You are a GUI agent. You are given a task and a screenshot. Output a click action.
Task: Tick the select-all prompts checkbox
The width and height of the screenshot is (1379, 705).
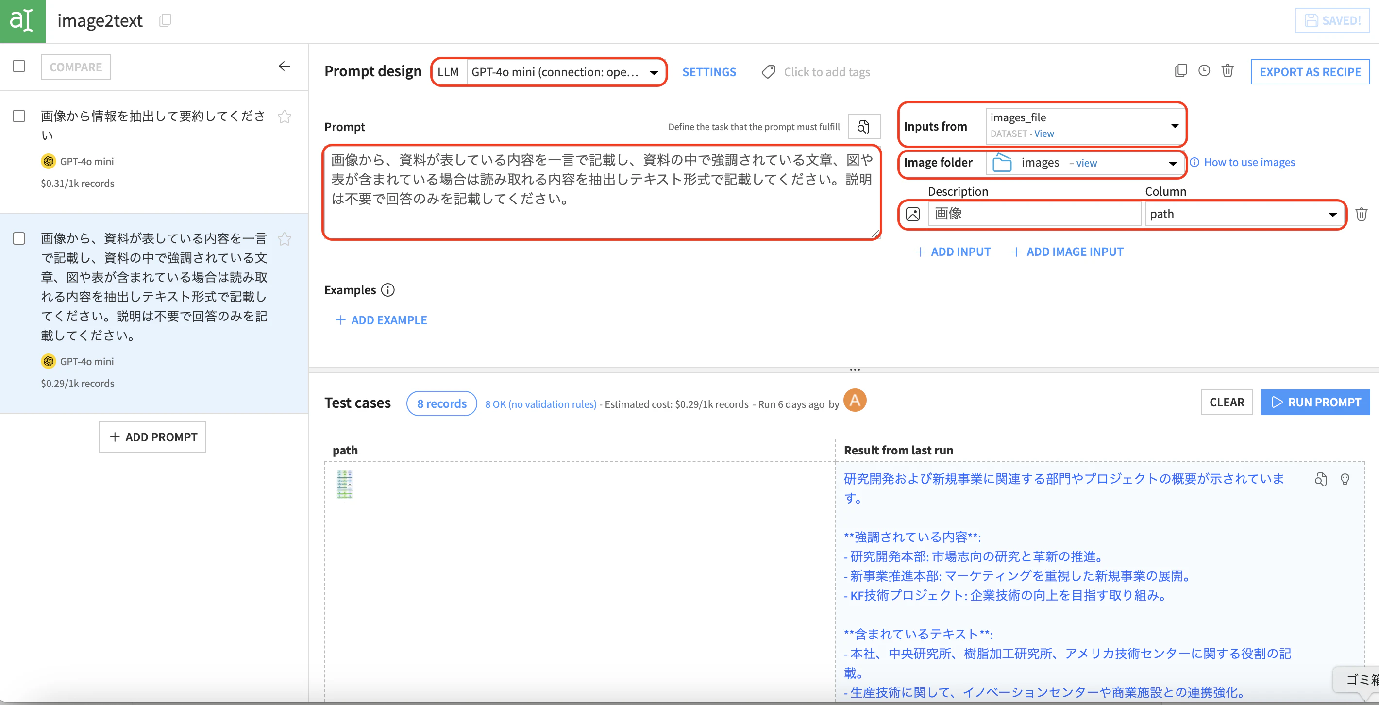[x=19, y=67]
